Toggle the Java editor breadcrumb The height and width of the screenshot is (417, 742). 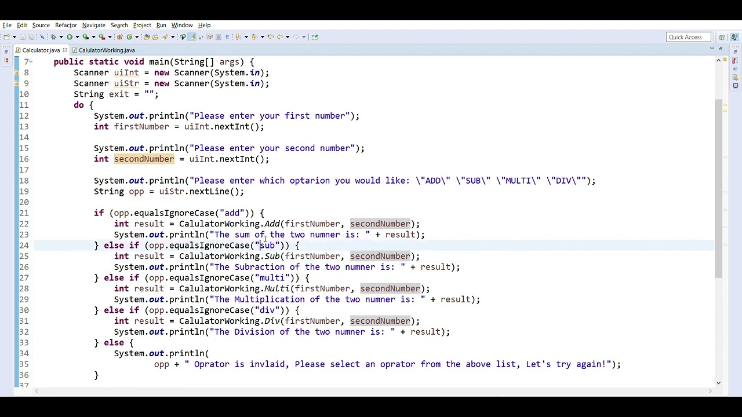point(183,37)
